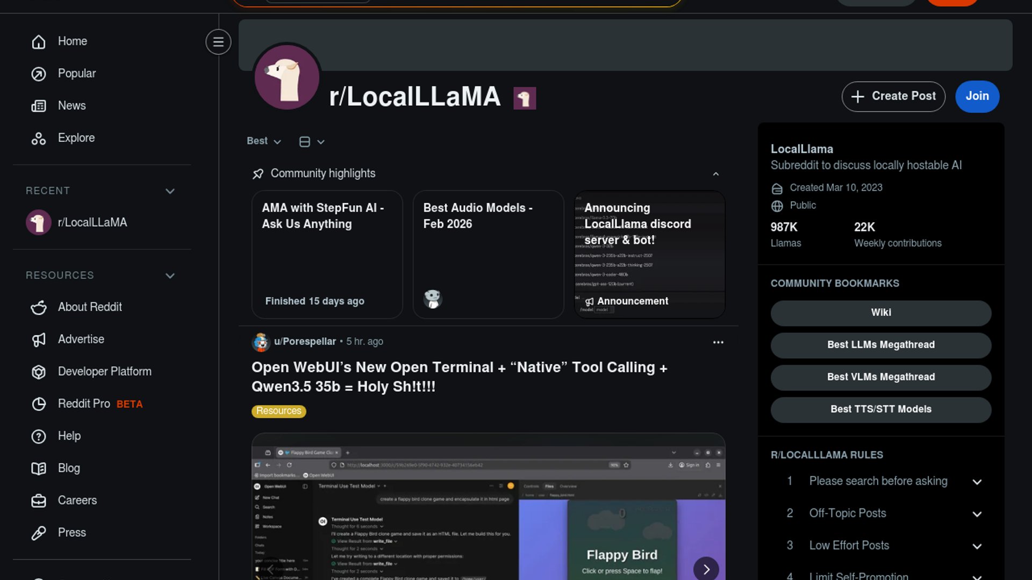
Task: Open post options three-dot menu
Action: pos(718,343)
